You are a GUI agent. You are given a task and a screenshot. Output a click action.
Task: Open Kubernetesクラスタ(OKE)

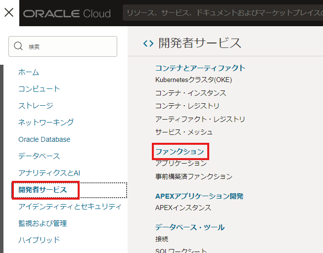[x=193, y=80]
